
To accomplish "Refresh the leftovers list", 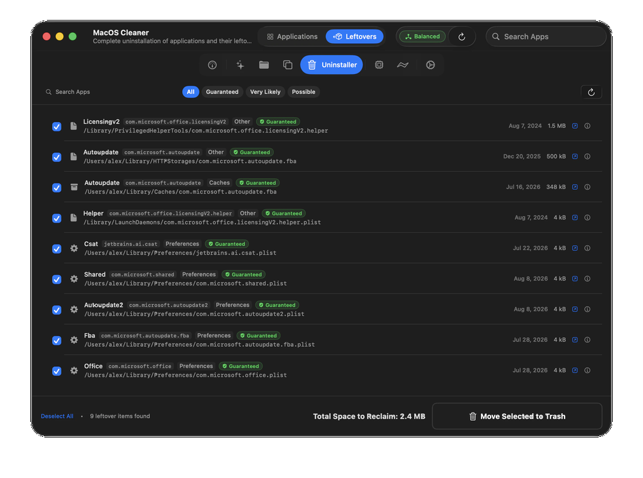I will 591,92.
